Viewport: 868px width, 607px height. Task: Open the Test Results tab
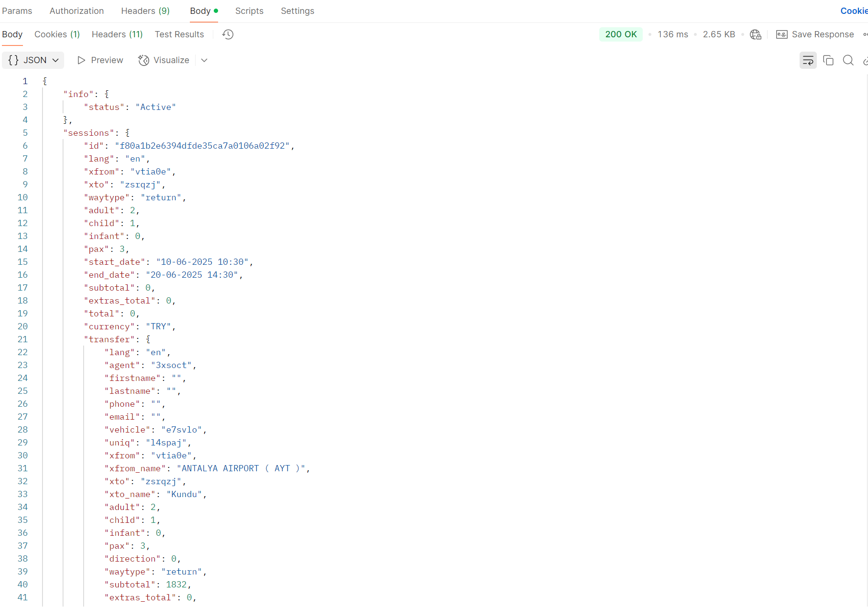click(x=179, y=34)
